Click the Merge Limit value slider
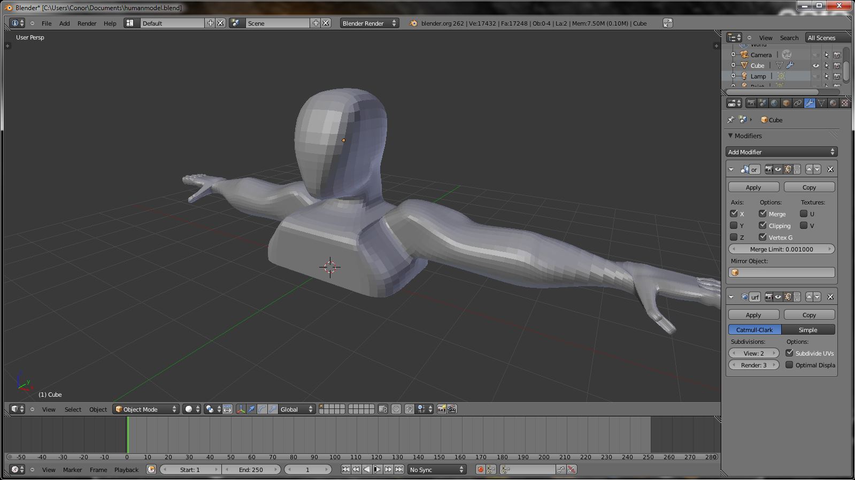Viewport: 855px width, 480px height. 781,249
